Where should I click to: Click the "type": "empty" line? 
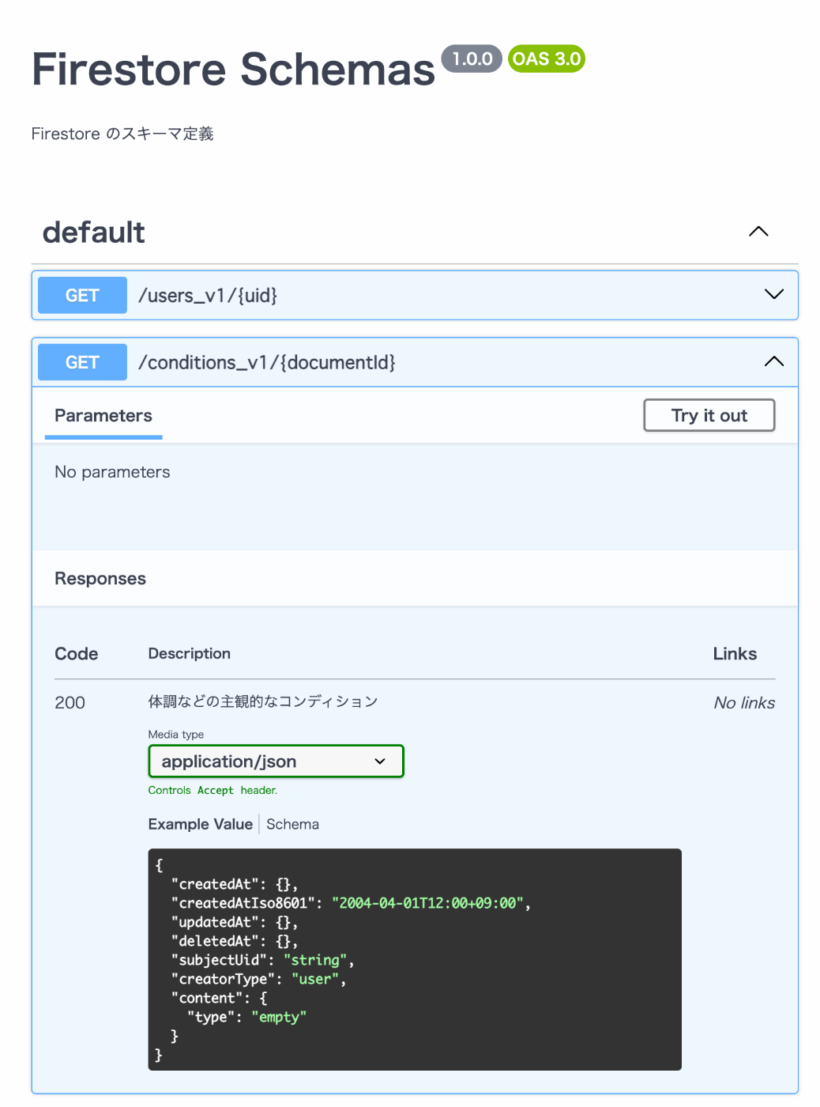coord(246,1017)
